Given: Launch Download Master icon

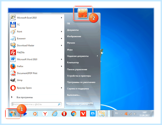Looking at the screenshot, I should pos(13,46).
